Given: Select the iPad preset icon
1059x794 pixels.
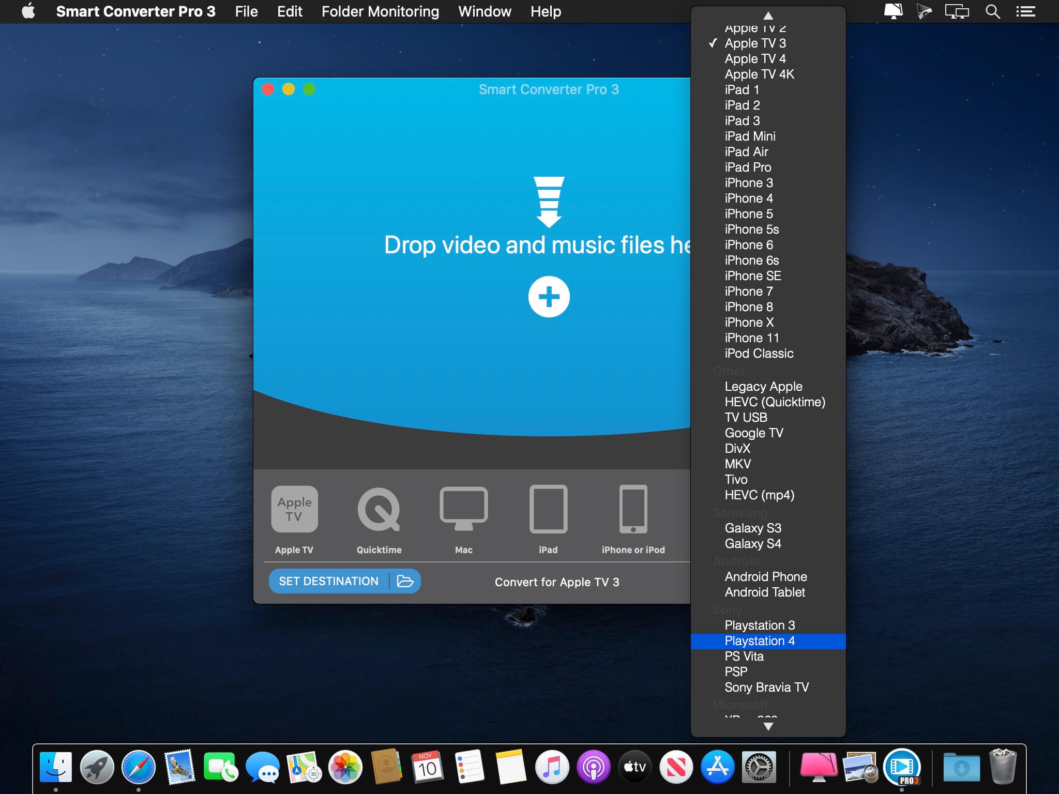Looking at the screenshot, I should coord(549,509).
